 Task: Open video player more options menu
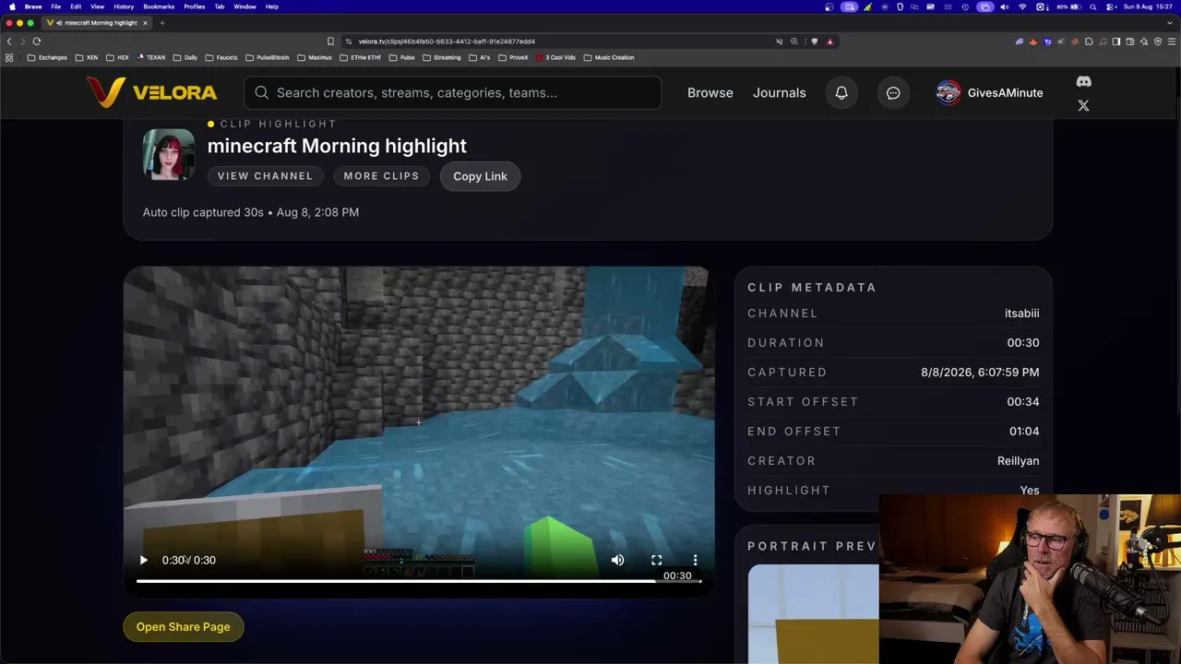[695, 560]
